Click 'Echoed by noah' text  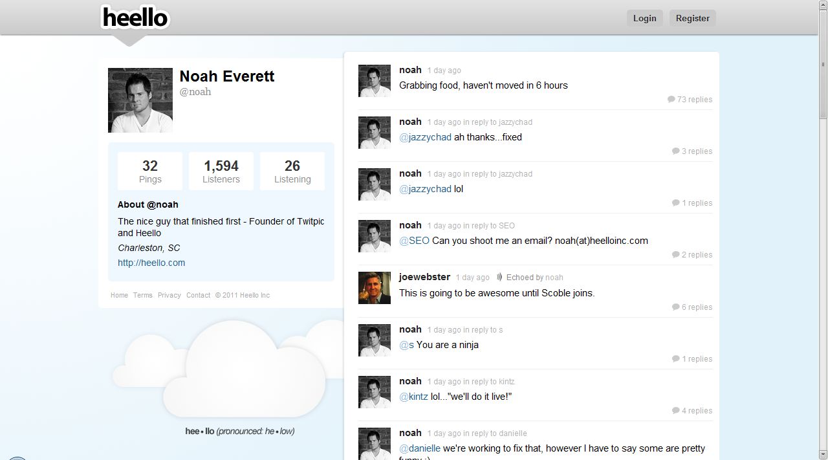click(535, 278)
